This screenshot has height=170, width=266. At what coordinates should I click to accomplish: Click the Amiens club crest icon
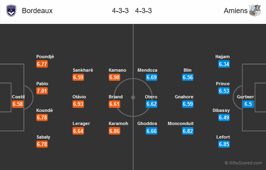[x=255, y=10]
